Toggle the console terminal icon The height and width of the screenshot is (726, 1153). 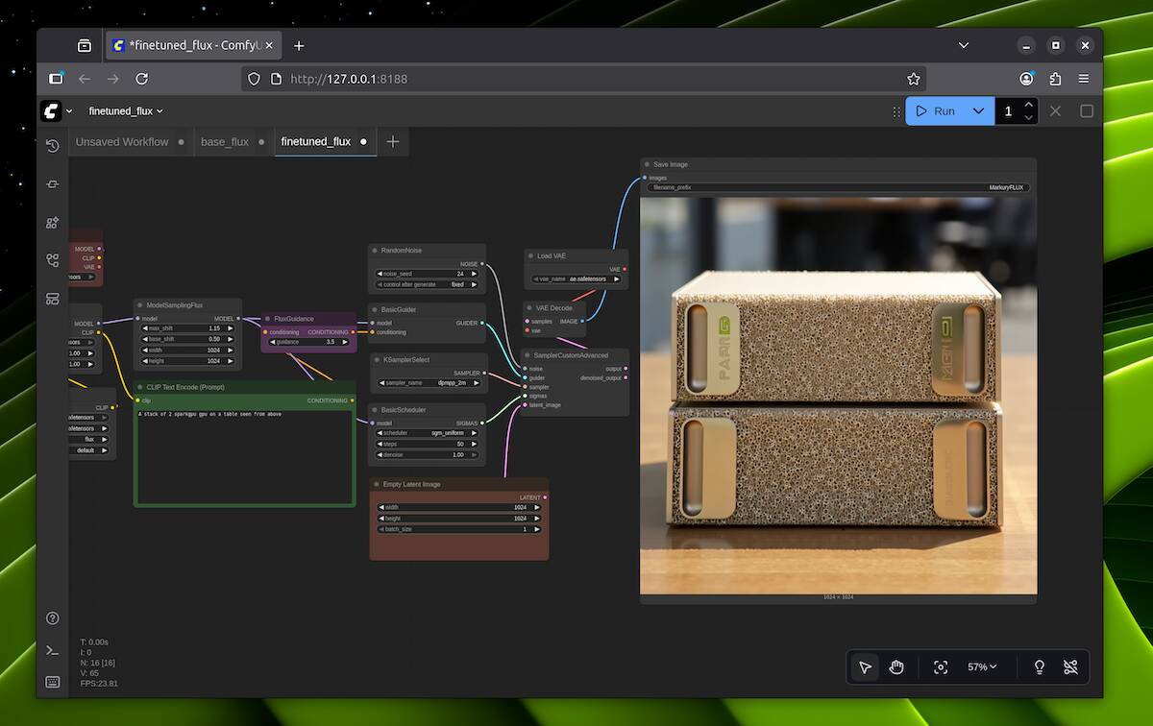click(x=53, y=650)
